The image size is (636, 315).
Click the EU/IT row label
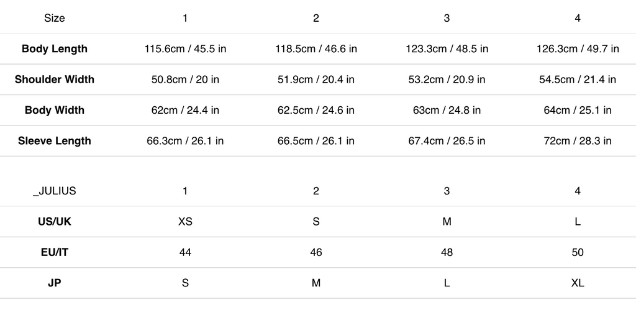[55, 252]
